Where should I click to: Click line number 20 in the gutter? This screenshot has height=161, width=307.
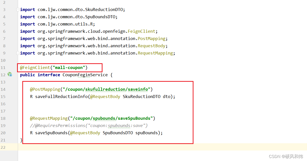point(3,133)
